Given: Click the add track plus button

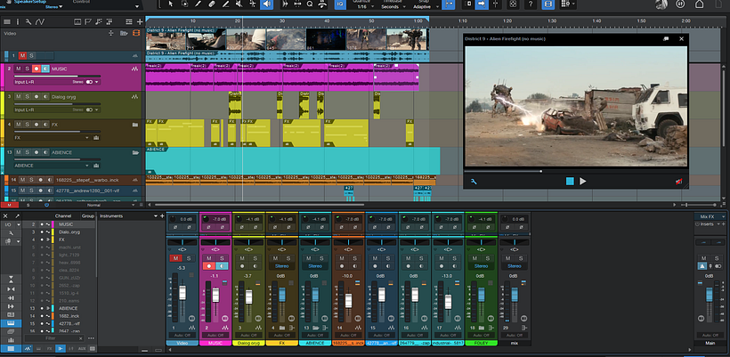Looking at the screenshot, I should (140, 22).
